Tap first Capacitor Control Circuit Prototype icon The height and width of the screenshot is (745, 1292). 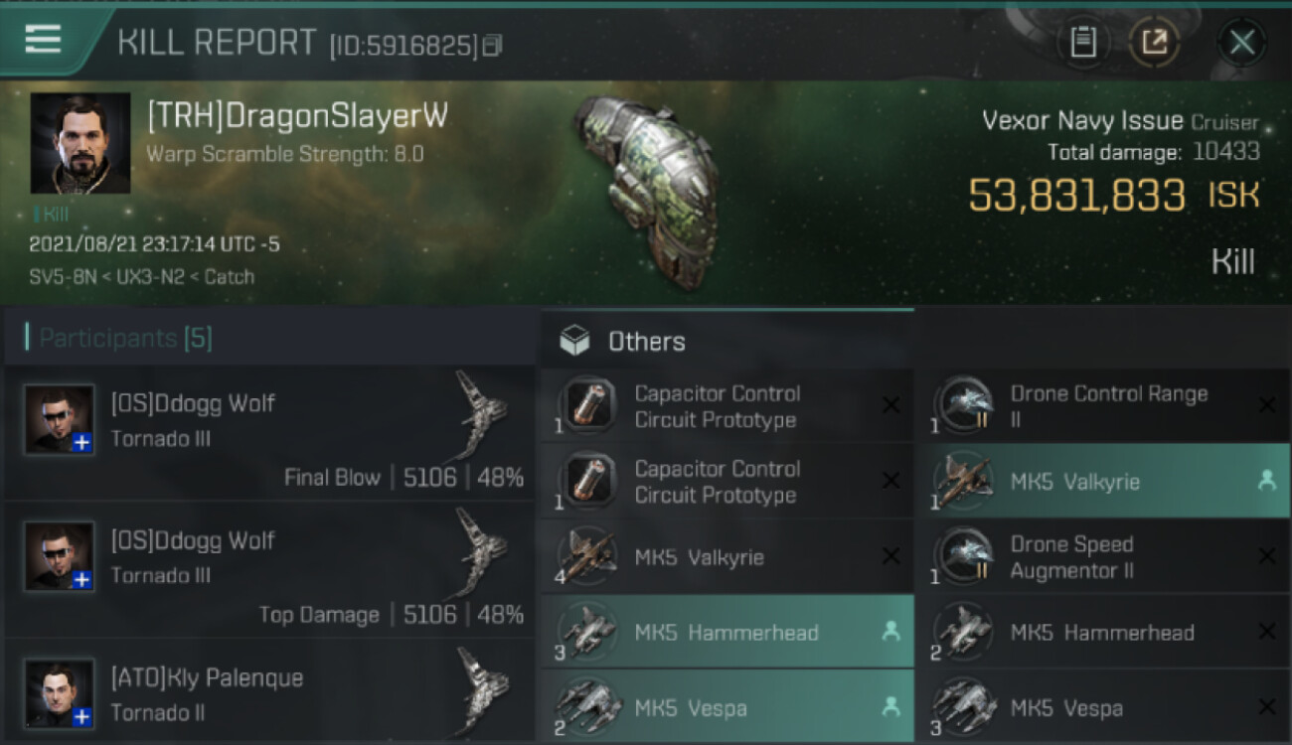point(588,406)
